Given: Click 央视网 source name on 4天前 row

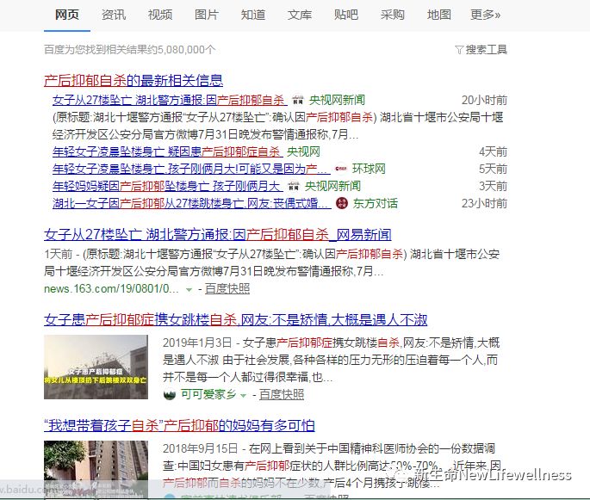Looking at the screenshot, I should (x=303, y=151).
